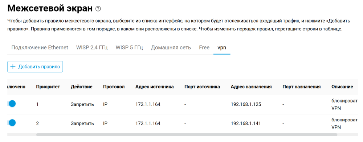Click the Порт назначения column header
Screen dimensions: 363x142
click(x=301, y=87)
